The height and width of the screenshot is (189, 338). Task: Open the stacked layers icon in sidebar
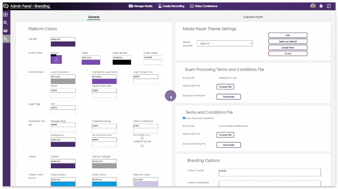[6, 31]
